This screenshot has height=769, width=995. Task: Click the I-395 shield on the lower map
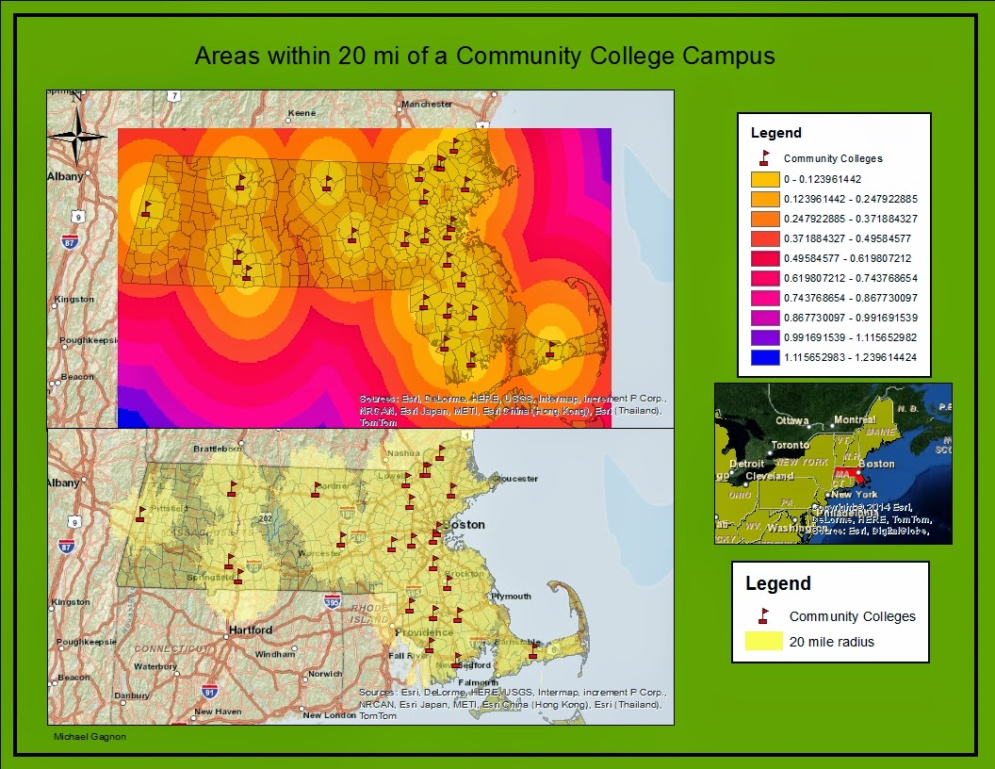[x=330, y=599]
